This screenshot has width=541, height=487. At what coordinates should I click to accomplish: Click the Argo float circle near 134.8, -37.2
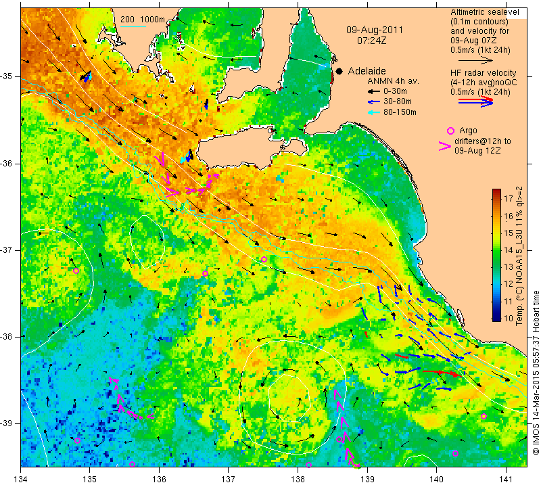tap(76, 271)
